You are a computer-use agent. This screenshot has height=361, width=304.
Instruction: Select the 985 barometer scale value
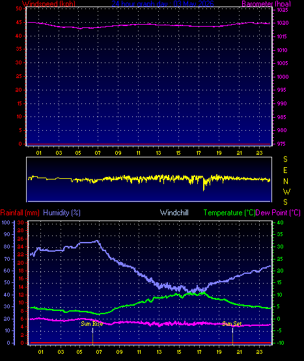coord(282,117)
